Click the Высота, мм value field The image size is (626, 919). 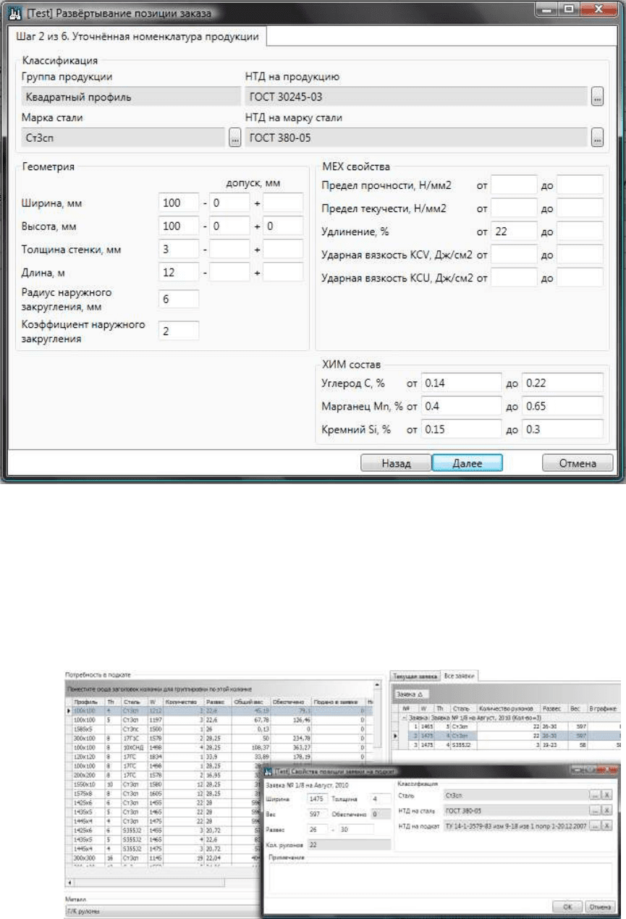tap(179, 226)
